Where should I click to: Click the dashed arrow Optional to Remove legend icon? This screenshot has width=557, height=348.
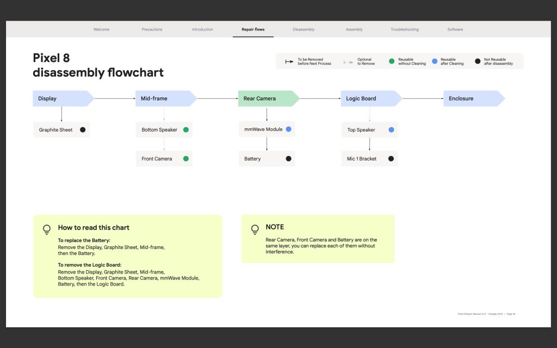[x=349, y=61]
